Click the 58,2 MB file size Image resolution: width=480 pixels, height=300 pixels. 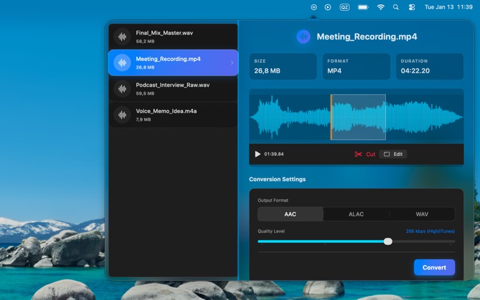(x=145, y=41)
